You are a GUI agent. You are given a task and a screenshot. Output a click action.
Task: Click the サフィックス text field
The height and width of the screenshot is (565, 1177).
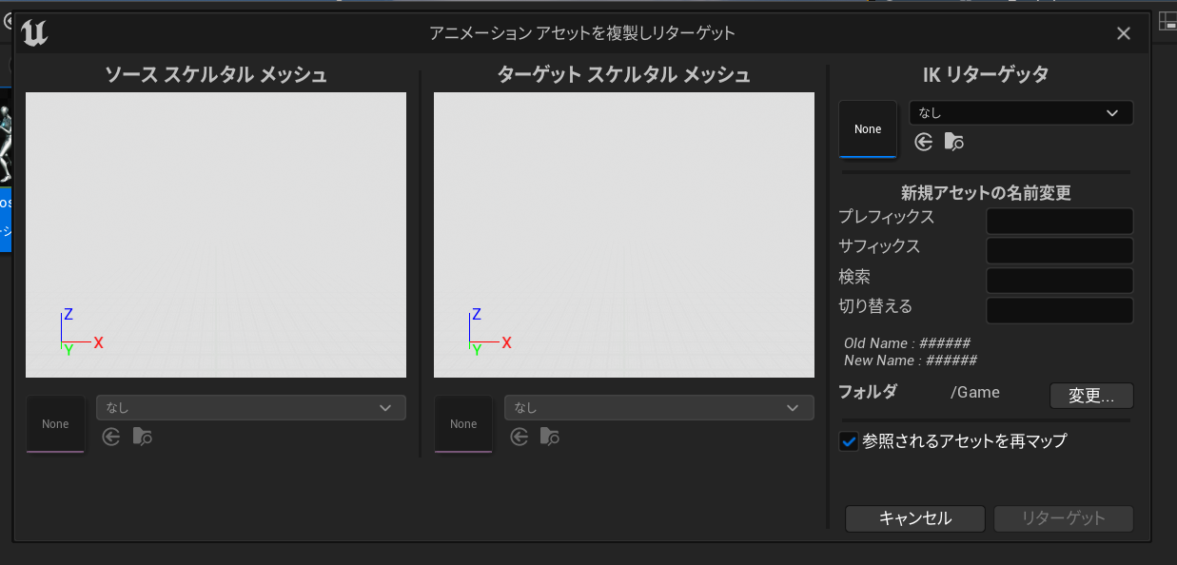[x=1059, y=251]
